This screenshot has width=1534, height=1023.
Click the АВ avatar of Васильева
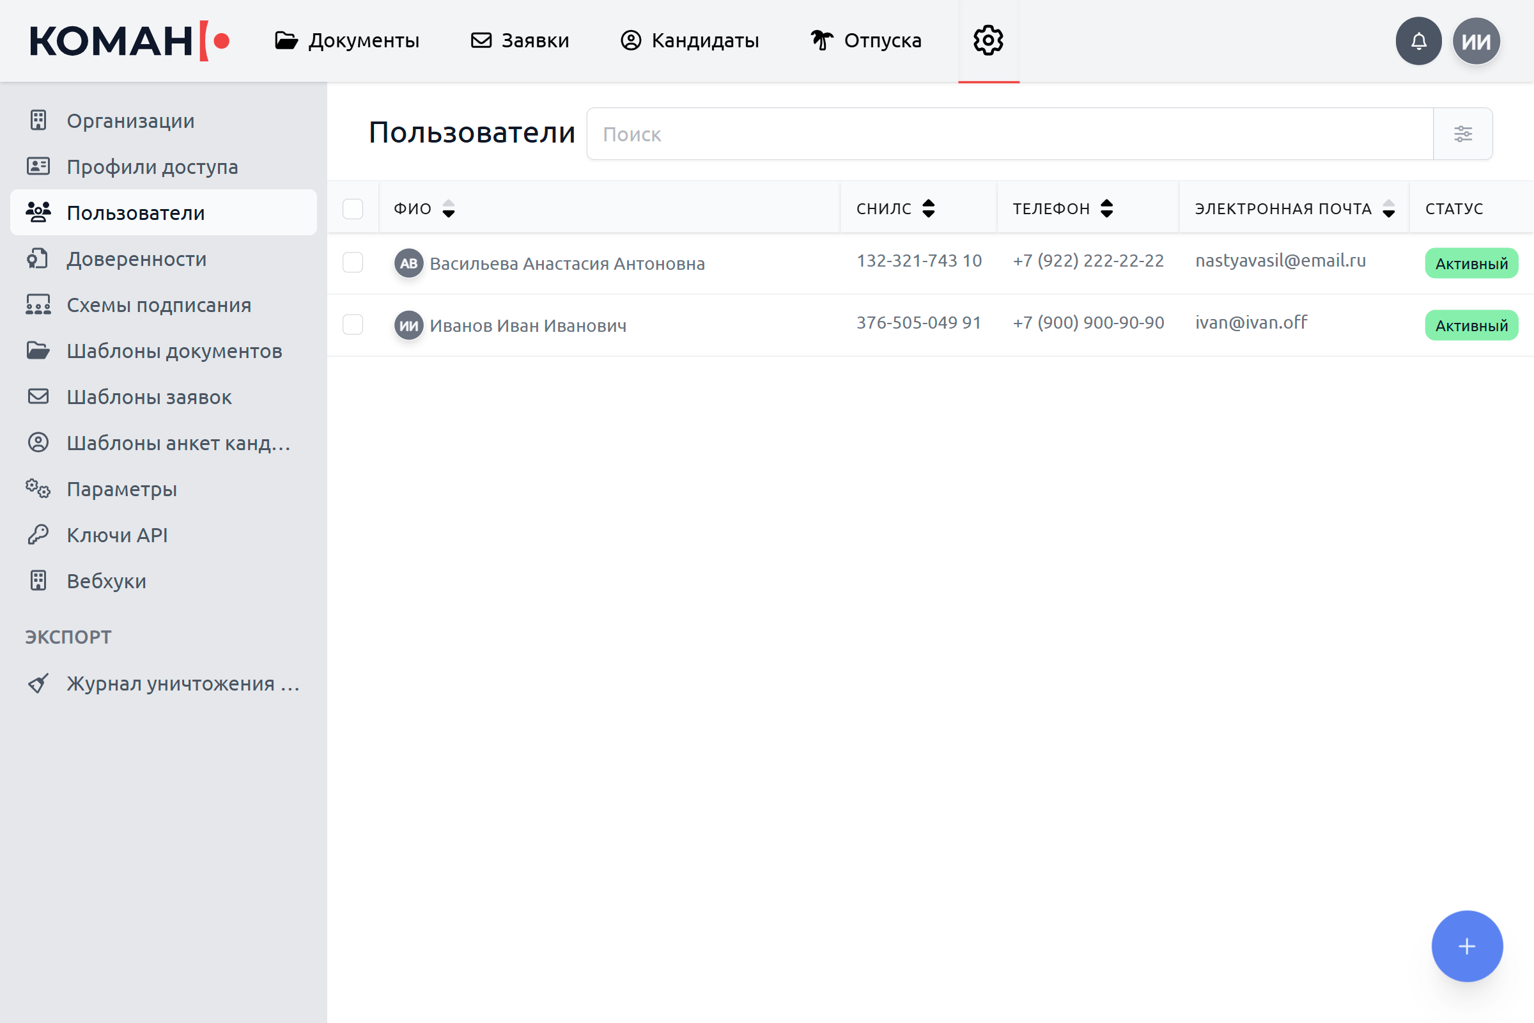coord(409,263)
